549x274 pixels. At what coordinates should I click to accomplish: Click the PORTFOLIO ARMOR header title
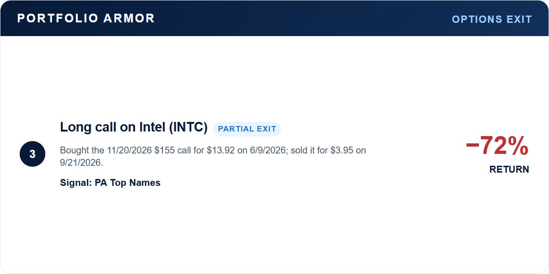tap(86, 18)
